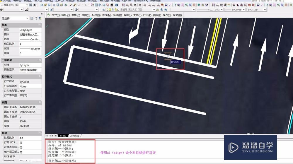Collapse the 其他 section

(40, 133)
